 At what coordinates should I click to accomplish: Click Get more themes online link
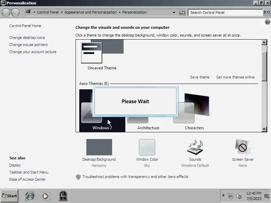click(x=235, y=77)
